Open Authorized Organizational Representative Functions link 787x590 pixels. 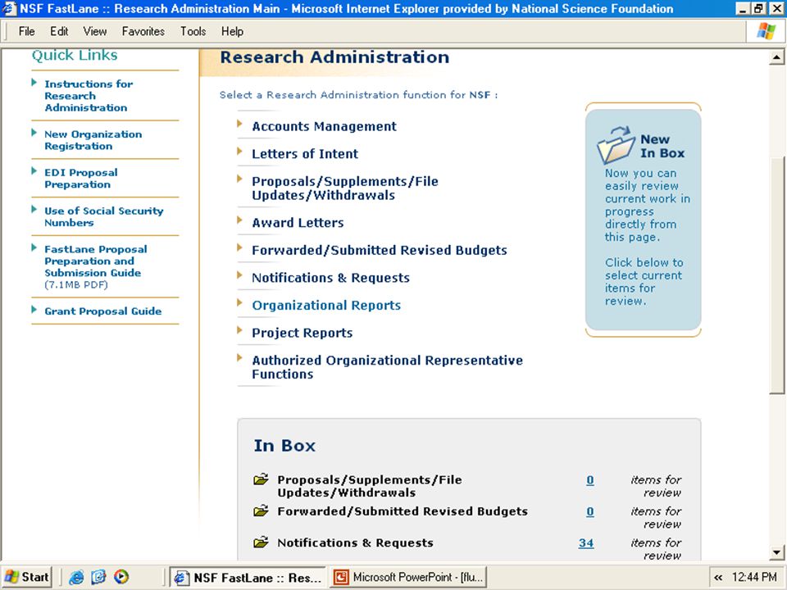(388, 367)
